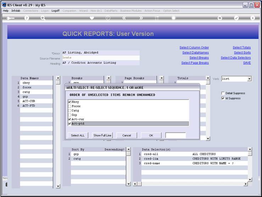Uncheck the Act-cur checkbox

coord(70,119)
